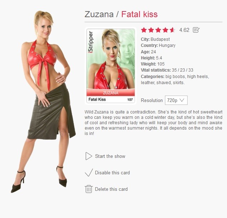The height and width of the screenshot is (218, 227).
Task: Click the Zuzana name in title
Action: (99, 14)
